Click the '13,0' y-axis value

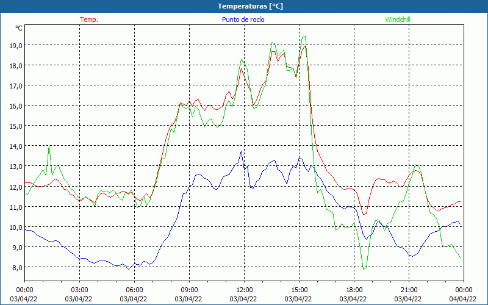tap(16, 167)
